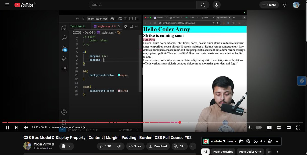Viewport: 307px width, 155px height.
Task: Collapse the YouTube Summary panel with its chevron
Action: point(277,141)
